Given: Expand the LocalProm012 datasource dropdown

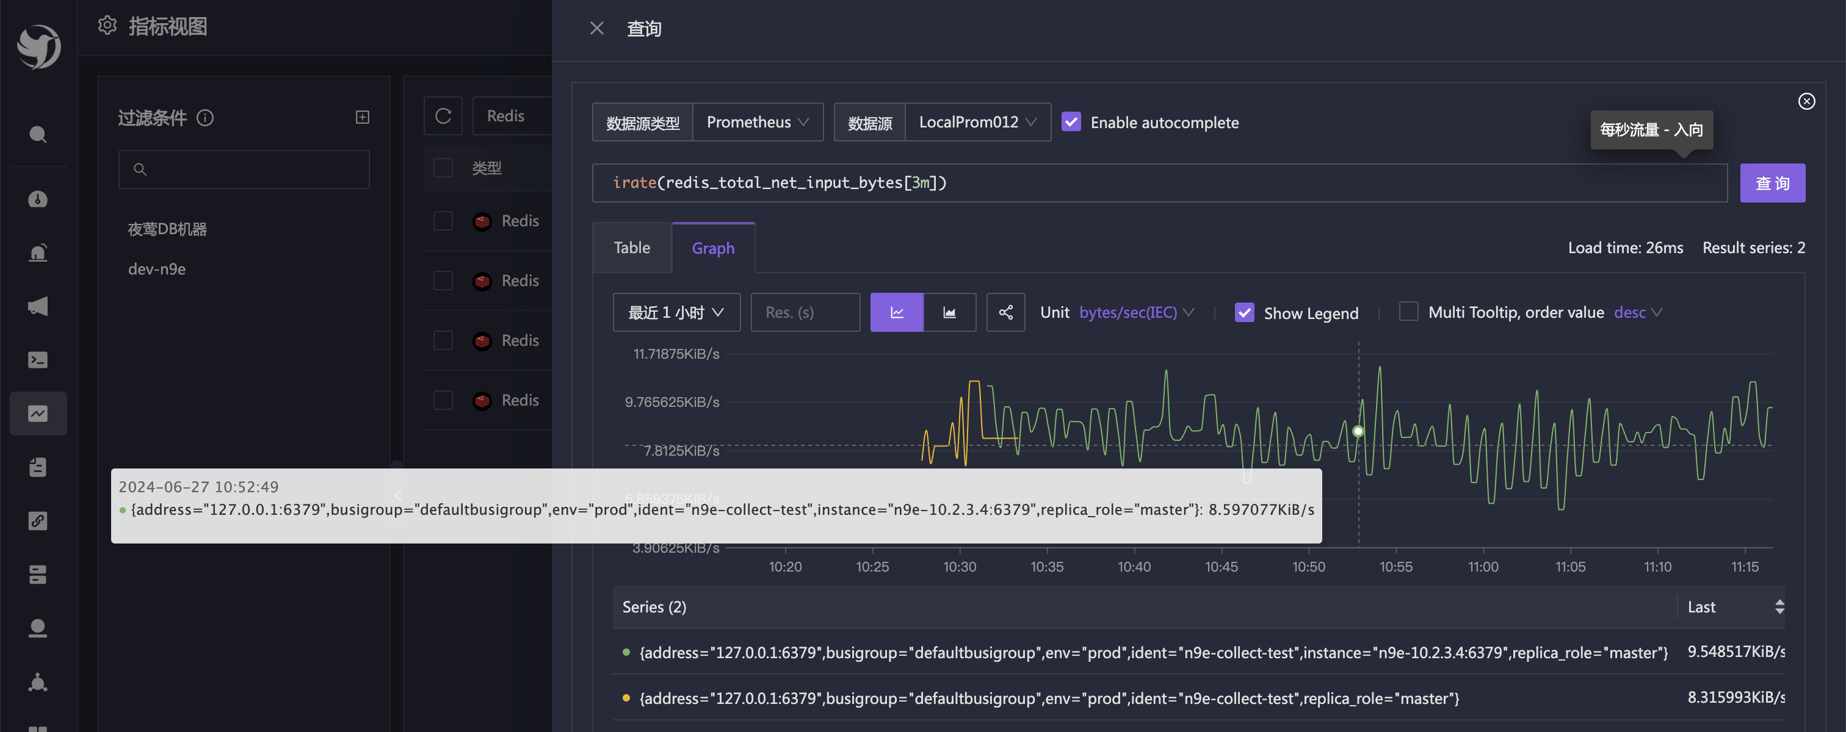Looking at the screenshot, I should point(977,123).
